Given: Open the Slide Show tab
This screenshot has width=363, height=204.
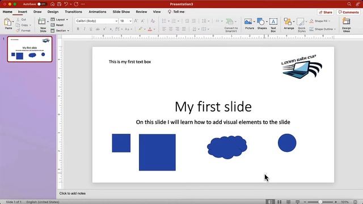Looking at the screenshot, I should point(121,11).
